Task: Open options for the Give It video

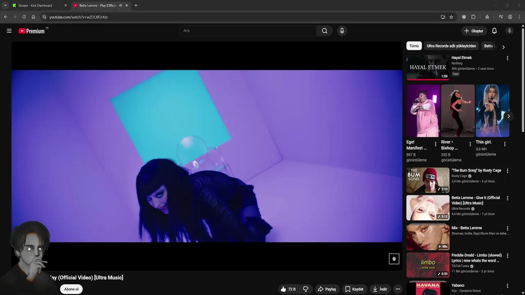Action: (x=507, y=198)
